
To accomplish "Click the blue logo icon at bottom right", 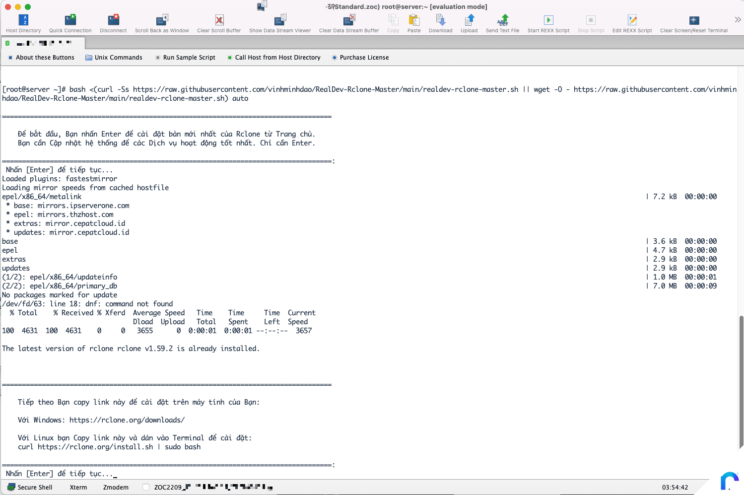I will point(729,481).
